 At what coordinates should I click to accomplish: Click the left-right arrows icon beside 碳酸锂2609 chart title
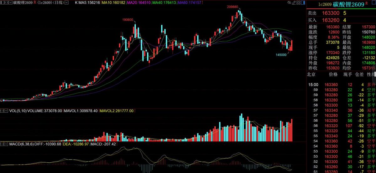coord(6,3)
